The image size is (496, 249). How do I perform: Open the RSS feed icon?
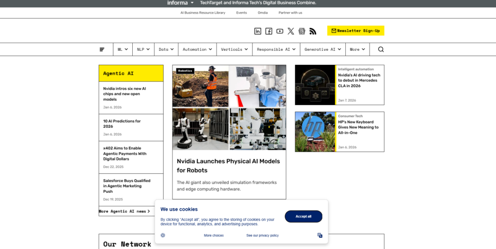(313, 31)
